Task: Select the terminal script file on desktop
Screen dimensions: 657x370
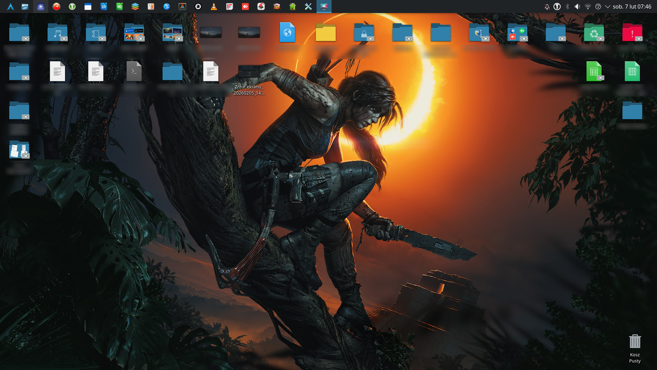Action: coord(134,71)
